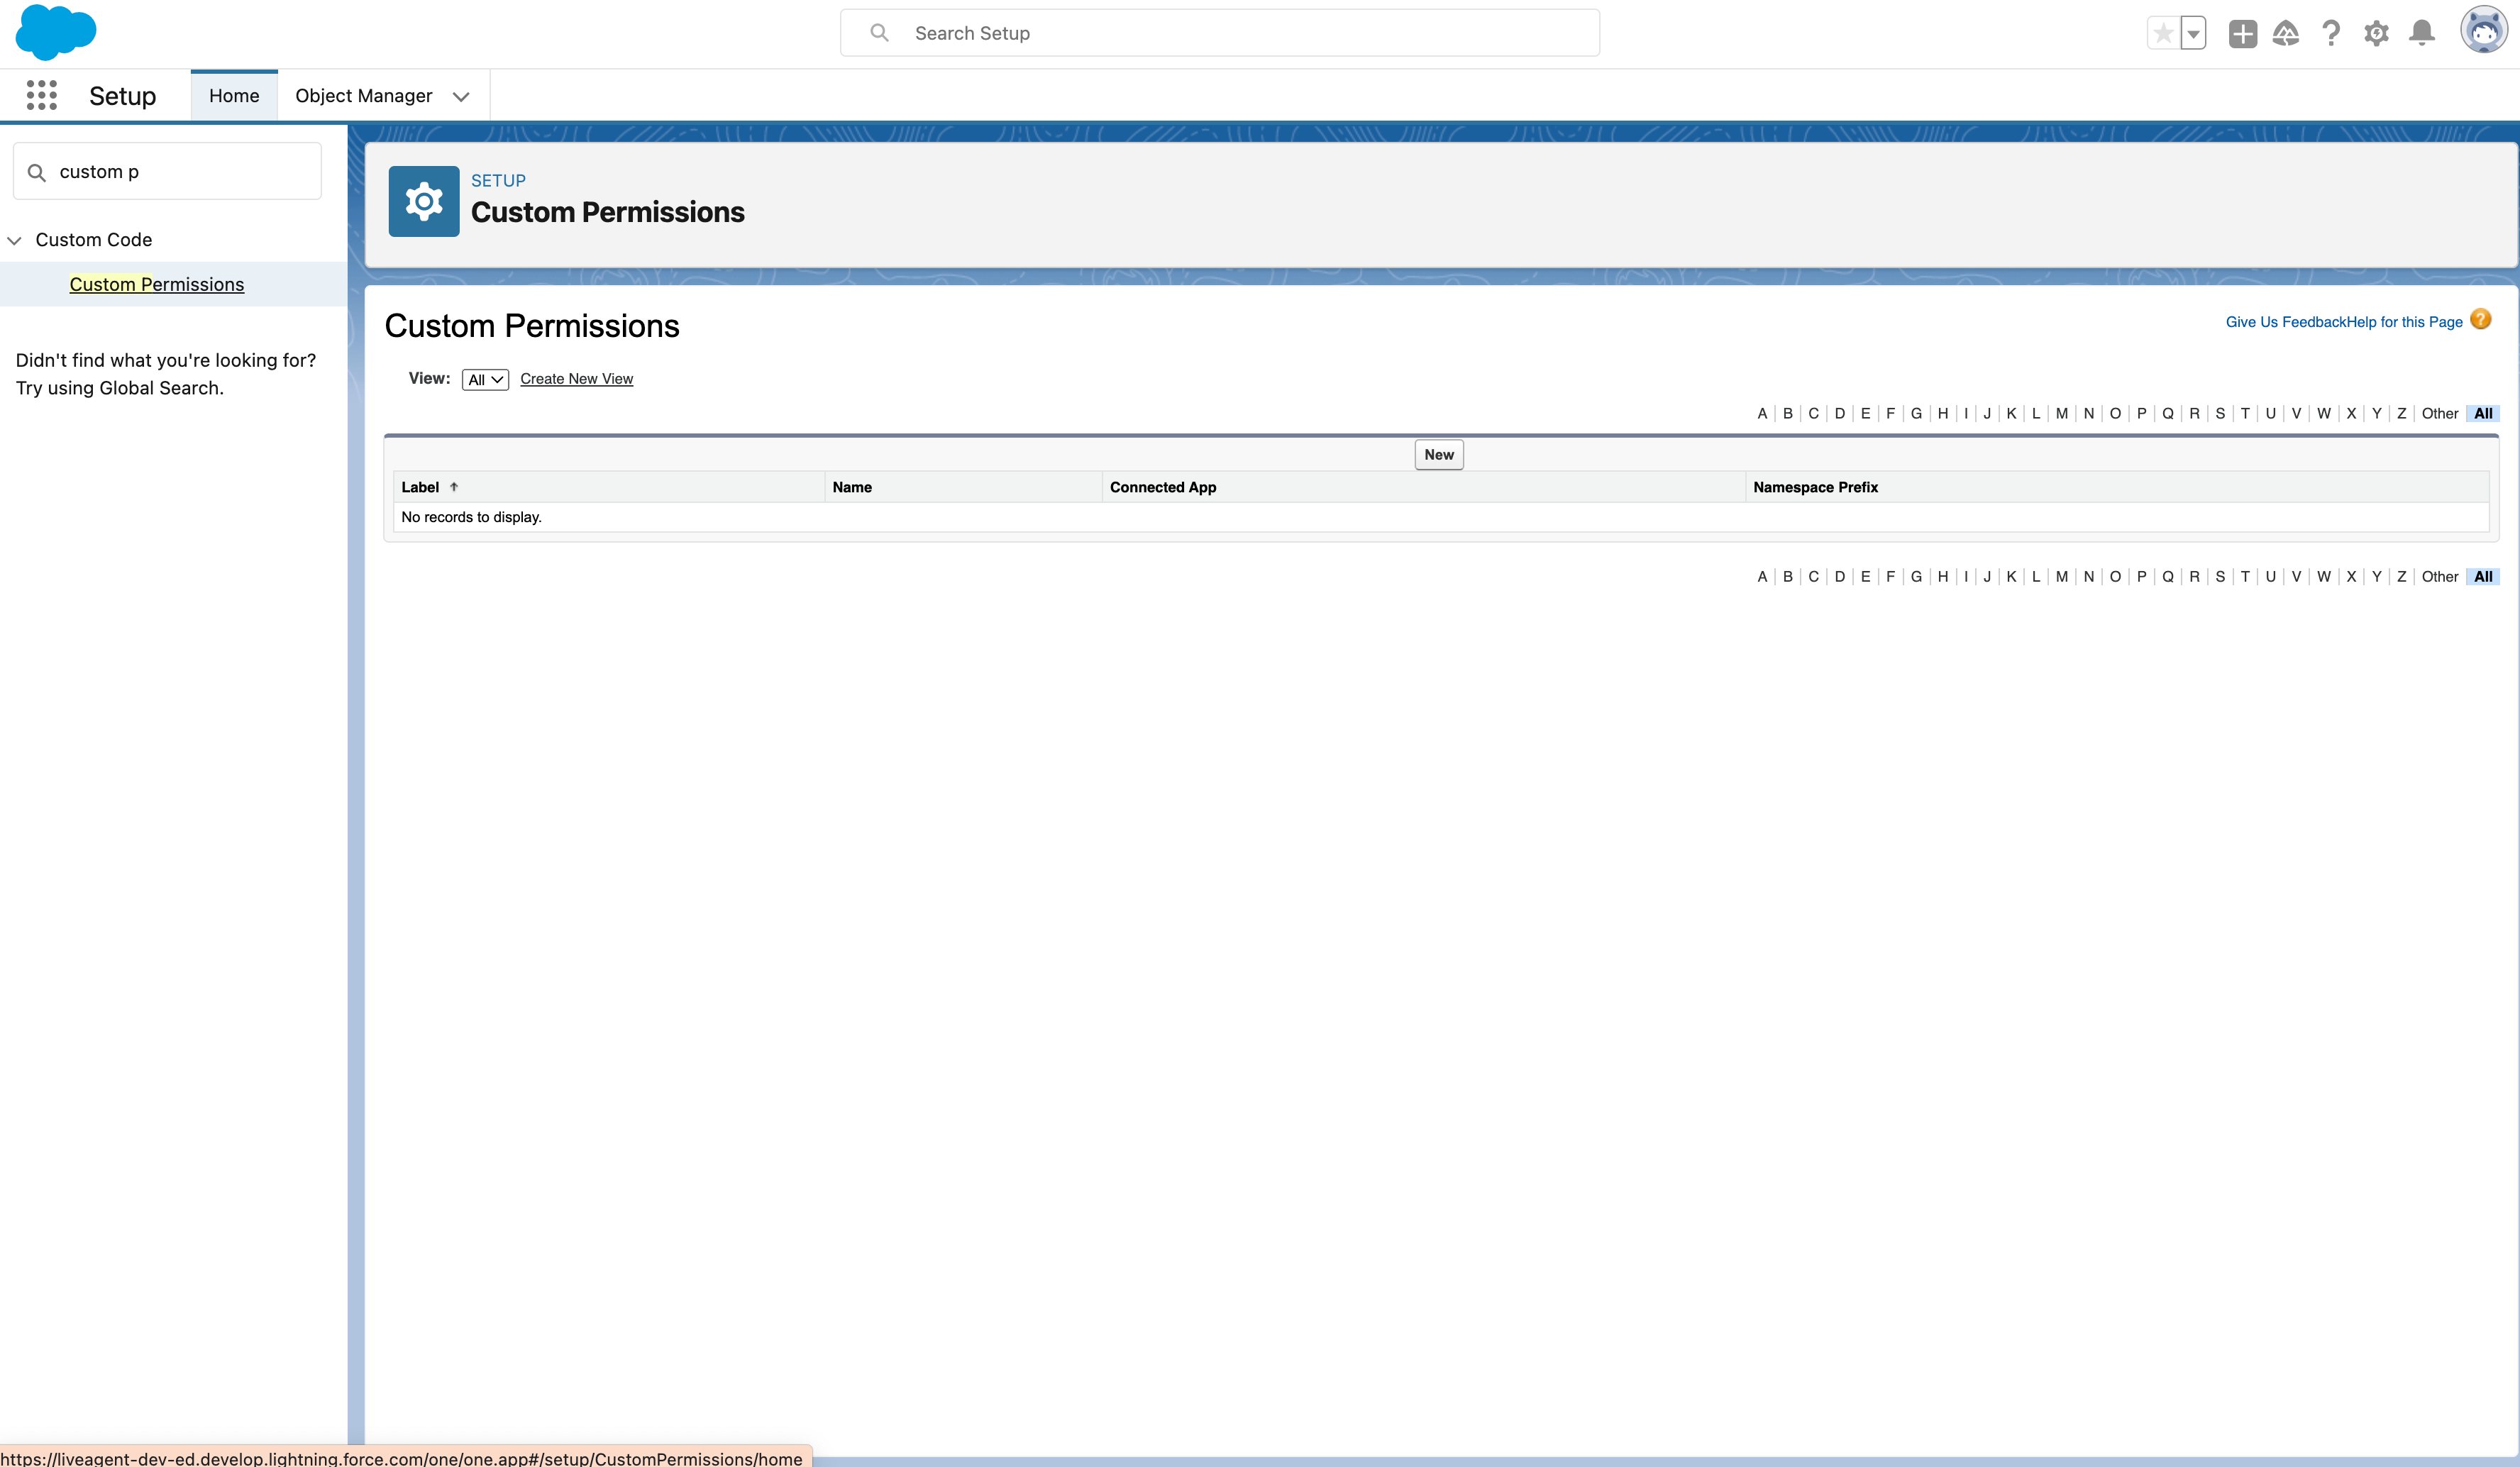2520x1467 pixels.
Task: Sort by the Label column header
Action: click(420, 487)
